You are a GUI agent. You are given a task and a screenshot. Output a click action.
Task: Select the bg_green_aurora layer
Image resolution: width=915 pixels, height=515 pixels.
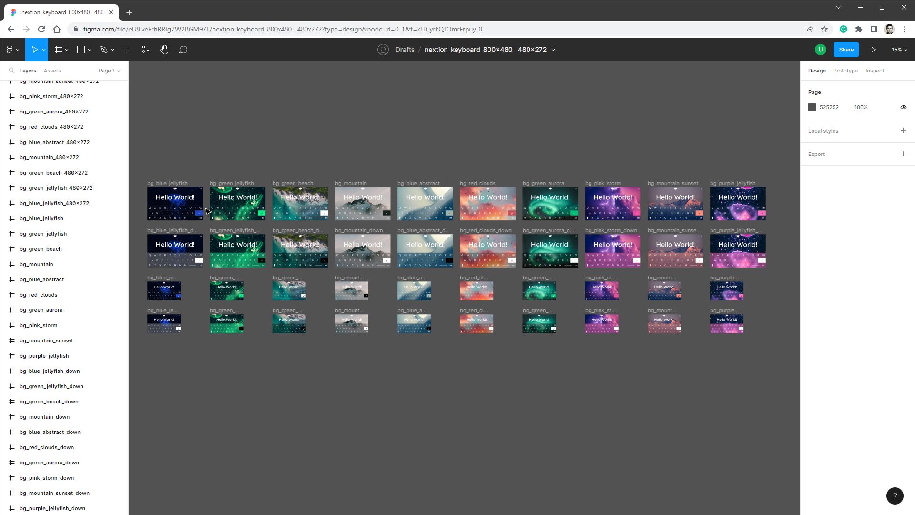point(41,310)
